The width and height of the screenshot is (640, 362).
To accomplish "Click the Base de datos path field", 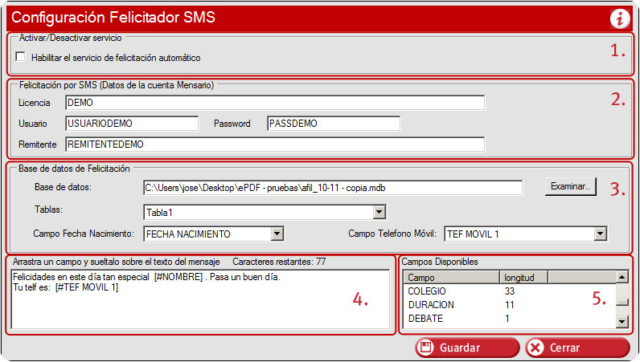I will pos(332,187).
